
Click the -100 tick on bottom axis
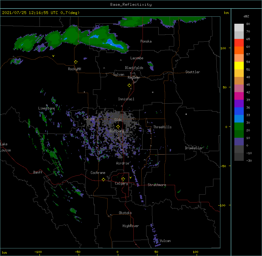(38, 252)
